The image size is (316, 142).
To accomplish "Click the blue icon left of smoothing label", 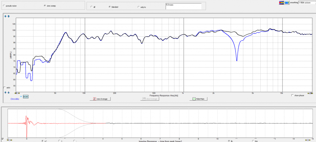I will click(x=287, y=2).
